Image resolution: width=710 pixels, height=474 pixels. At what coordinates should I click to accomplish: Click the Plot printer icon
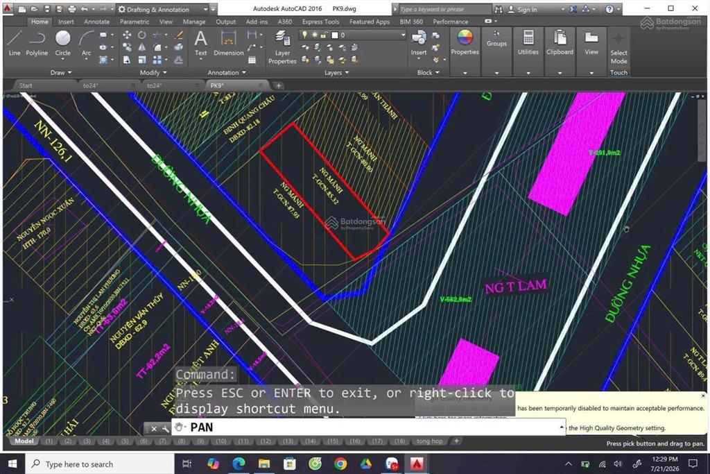tap(71, 9)
